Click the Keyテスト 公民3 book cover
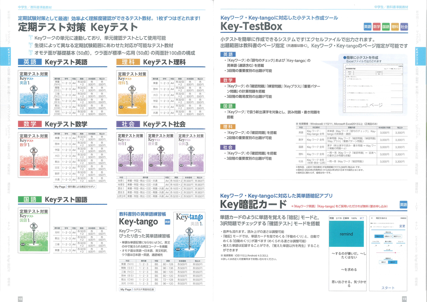The width and height of the screenshot is (427, 302). tap(191, 152)
